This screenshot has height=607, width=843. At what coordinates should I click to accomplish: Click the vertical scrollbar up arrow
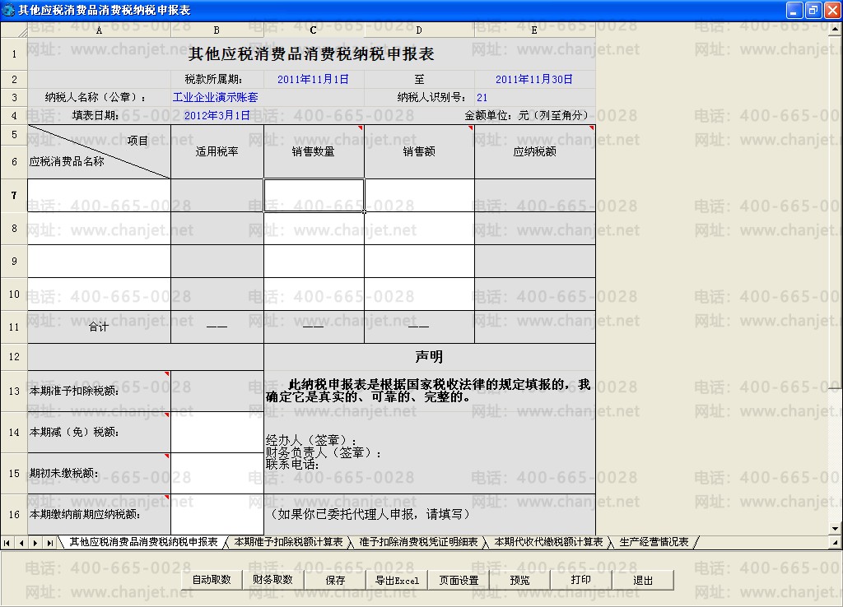tap(836, 27)
